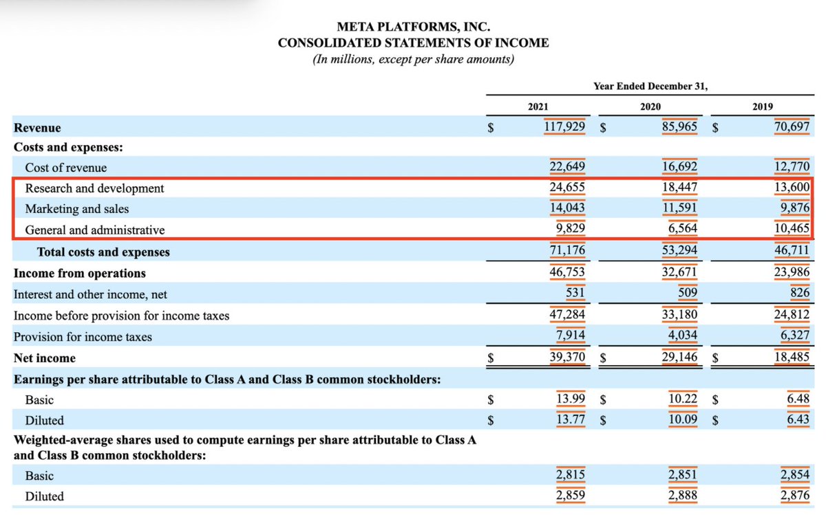
Task: Select 2021 diluted shares 2,859
Action: point(570,496)
